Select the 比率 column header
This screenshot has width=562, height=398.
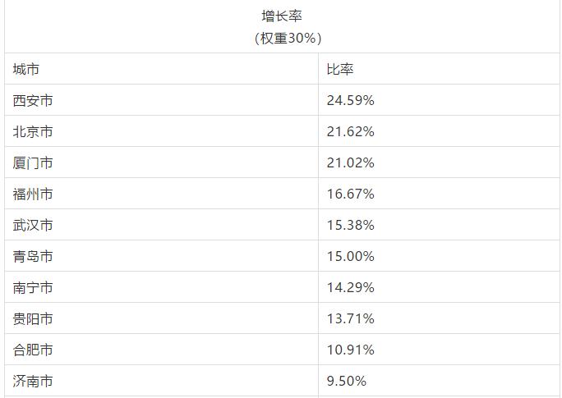point(340,70)
